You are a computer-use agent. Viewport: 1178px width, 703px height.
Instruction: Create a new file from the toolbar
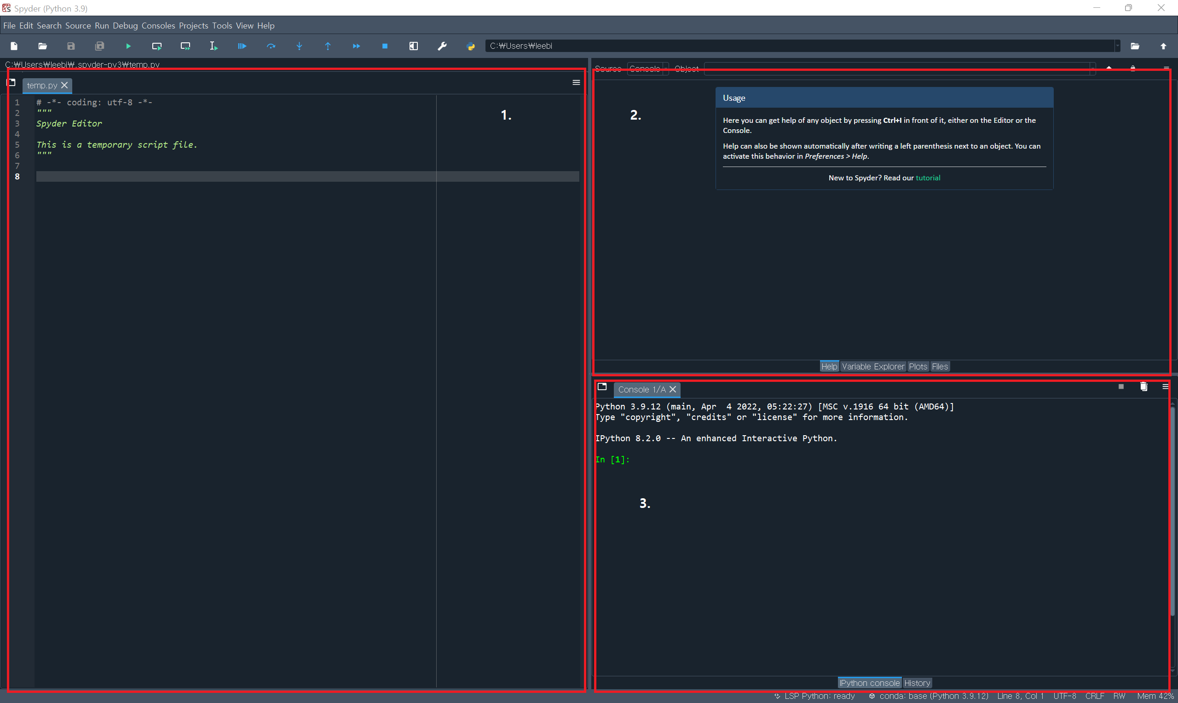coord(14,46)
